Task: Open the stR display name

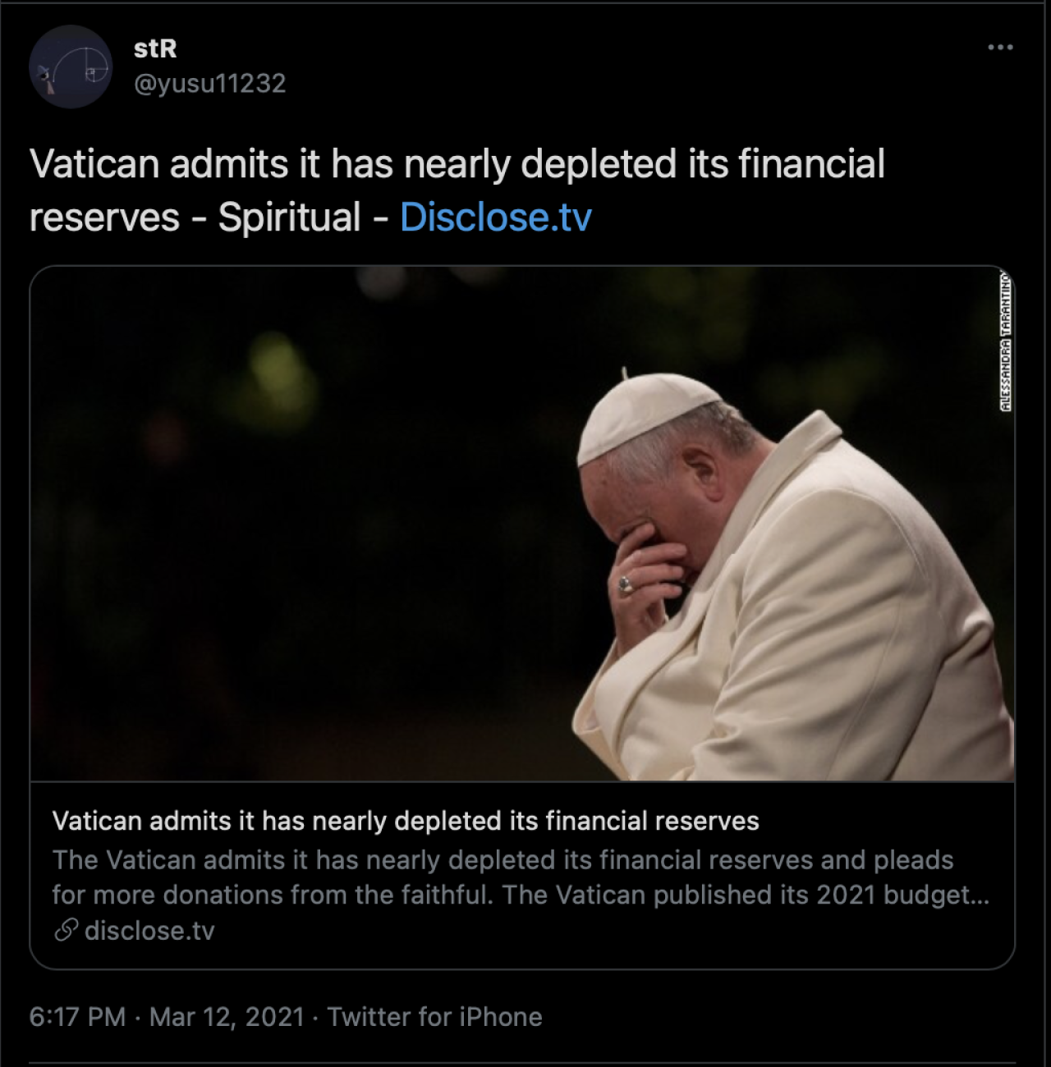Action: click(x=155, y=48)
